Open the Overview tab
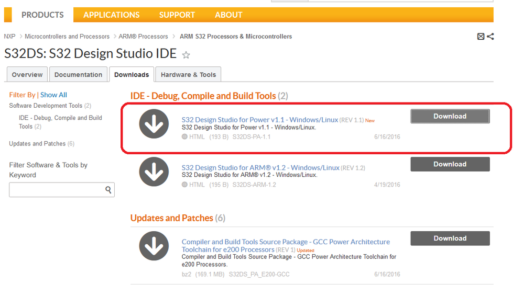 27,75
